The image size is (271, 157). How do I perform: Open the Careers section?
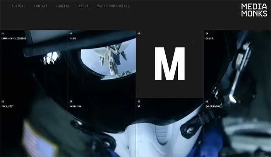click(x=63, y=6)
